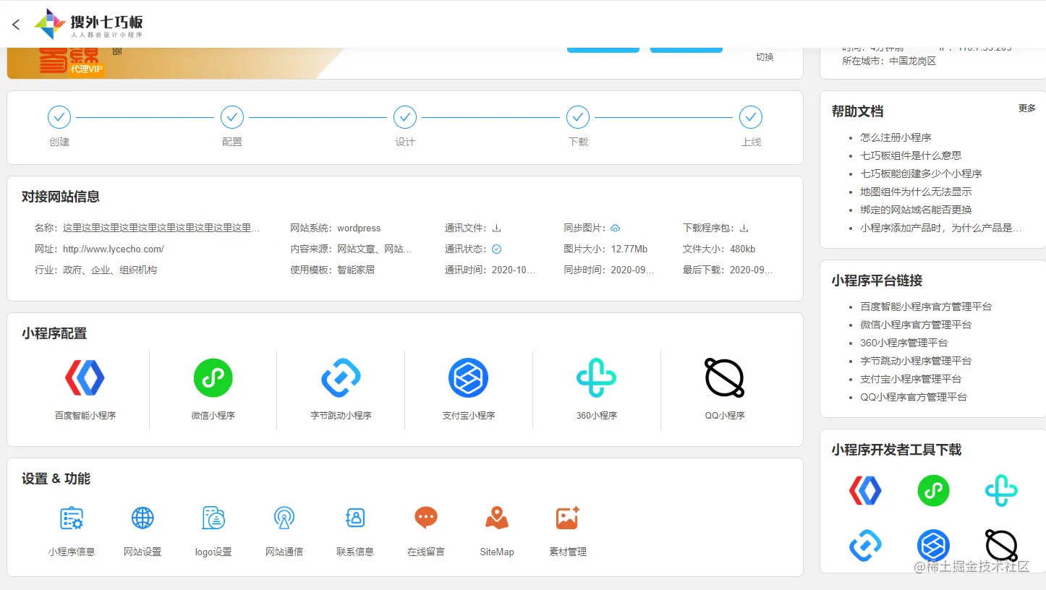Open help doc 七巧板能创建多少个小程序
Screen dimensions: 1046x590
tap(921, 174)
